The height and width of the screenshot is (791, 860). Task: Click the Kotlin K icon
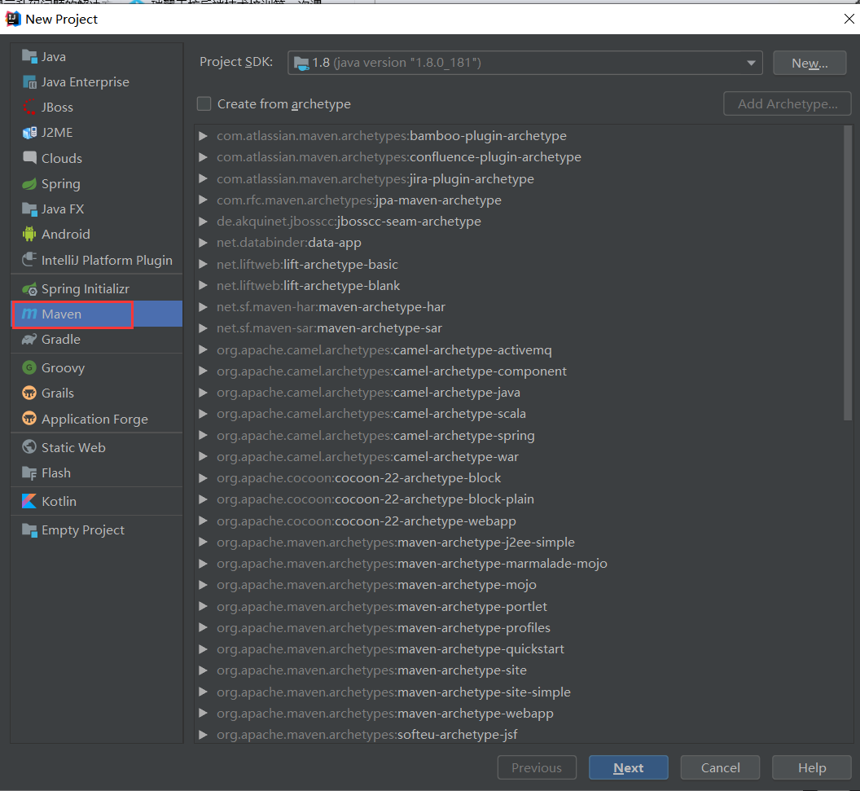pos(29,501)
